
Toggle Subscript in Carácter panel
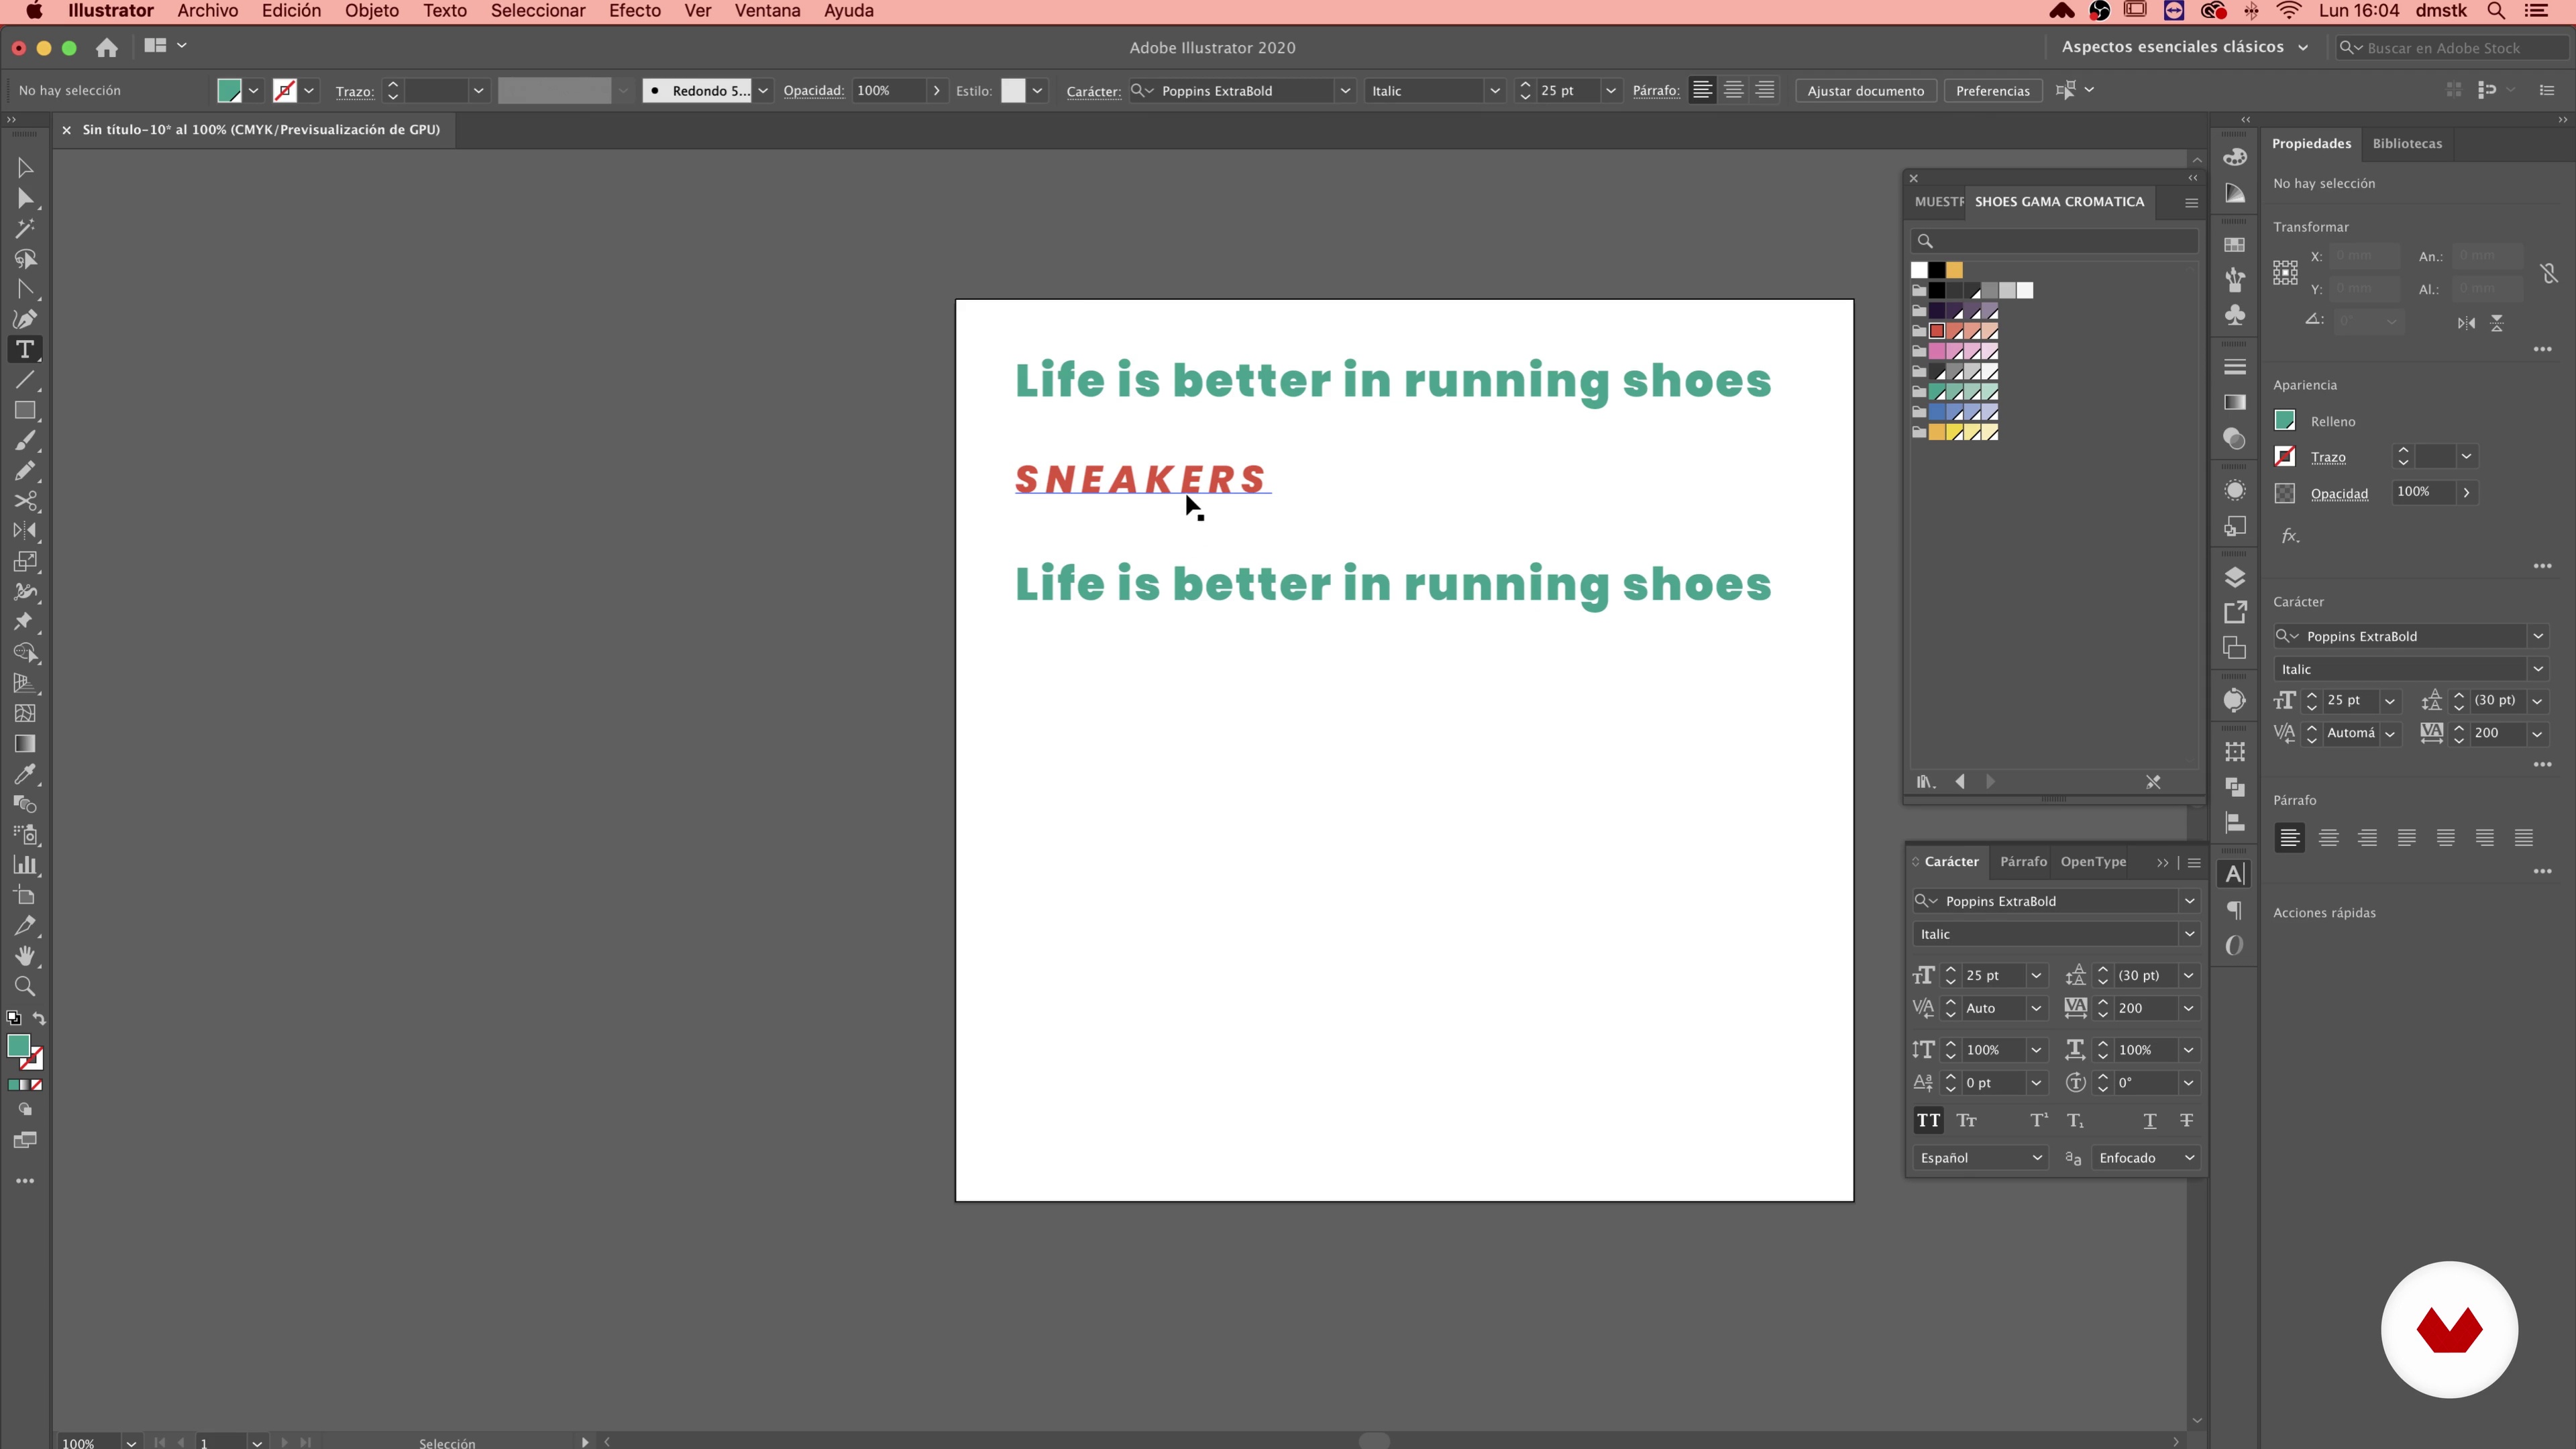pos(2076,1121)
